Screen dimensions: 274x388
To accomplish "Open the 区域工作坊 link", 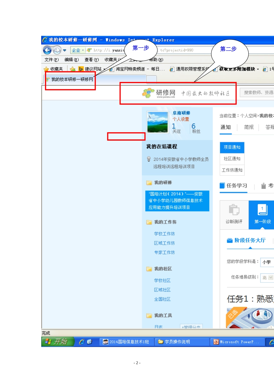I will point(164,243).
